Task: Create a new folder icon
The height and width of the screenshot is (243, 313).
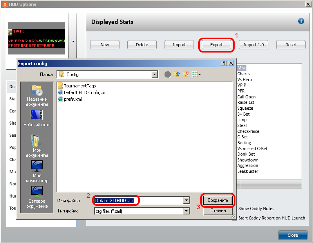Action: [186, 74]
